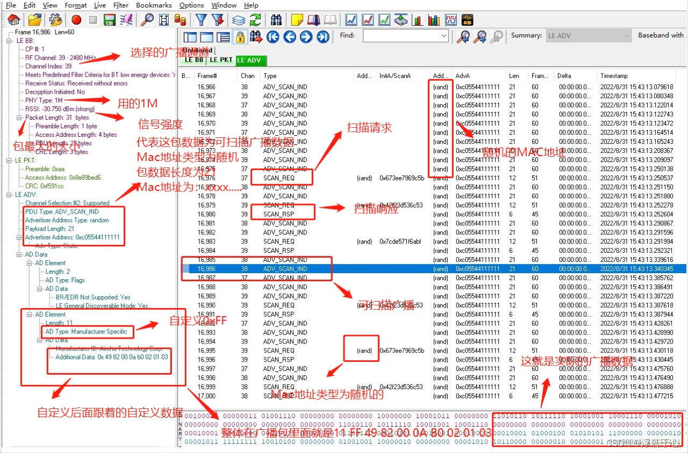
Task: Click the orange ES waveform icon
Action: pos(467,20)
